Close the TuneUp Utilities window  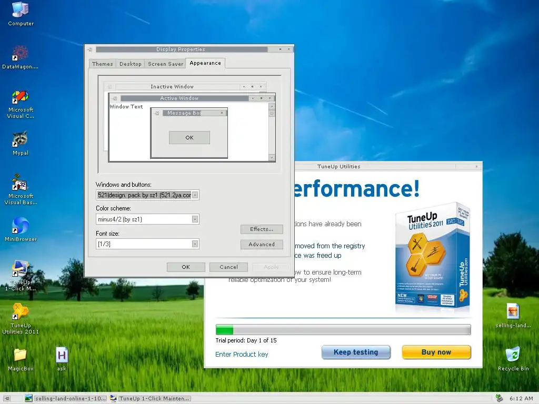(476, 166)
